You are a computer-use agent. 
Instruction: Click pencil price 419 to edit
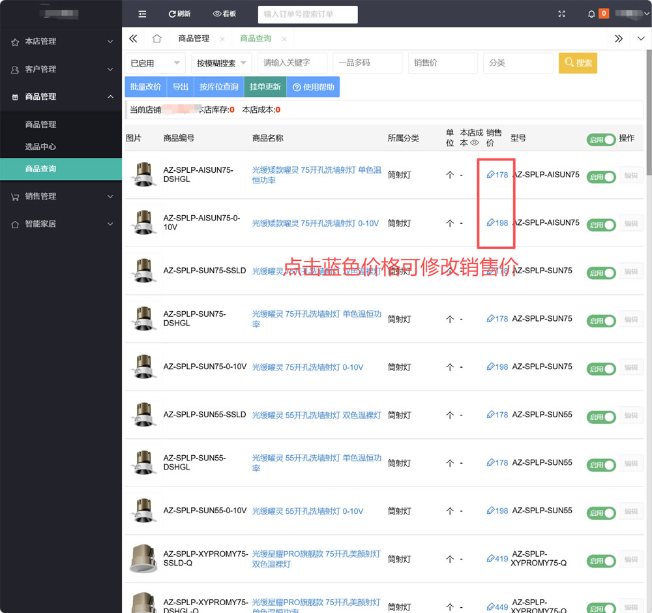click(497, 559)
